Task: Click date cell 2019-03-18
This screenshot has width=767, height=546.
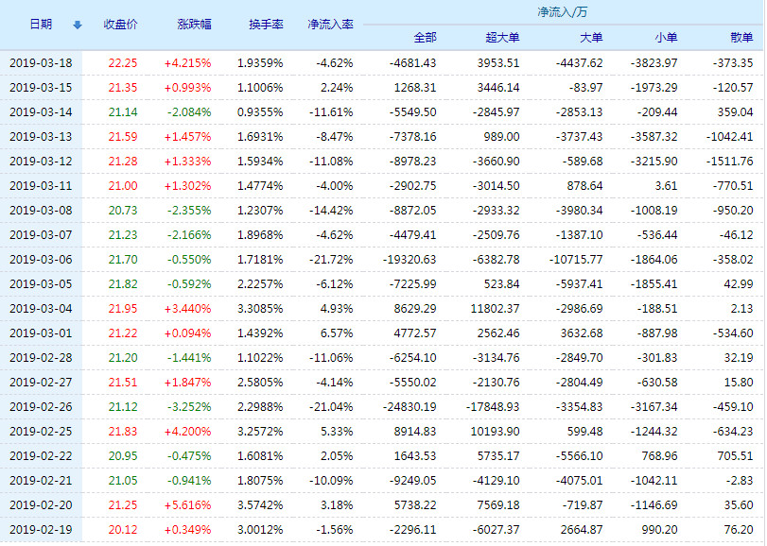Action: point(41,63)
